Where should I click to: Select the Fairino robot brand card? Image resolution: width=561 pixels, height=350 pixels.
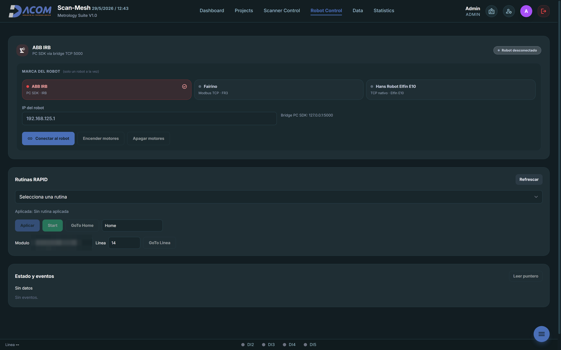pyautogui.click(x=279, y=90)
